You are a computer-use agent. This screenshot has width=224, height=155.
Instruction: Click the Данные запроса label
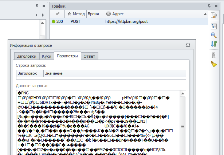point(32,86)
